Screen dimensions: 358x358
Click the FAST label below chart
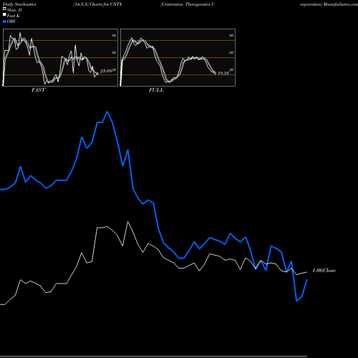(38, 90)
